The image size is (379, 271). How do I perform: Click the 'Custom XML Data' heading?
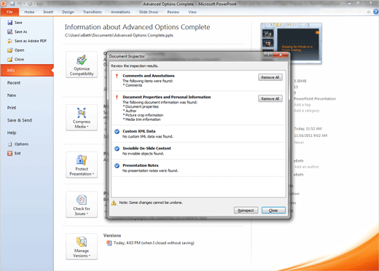(139, 131)
